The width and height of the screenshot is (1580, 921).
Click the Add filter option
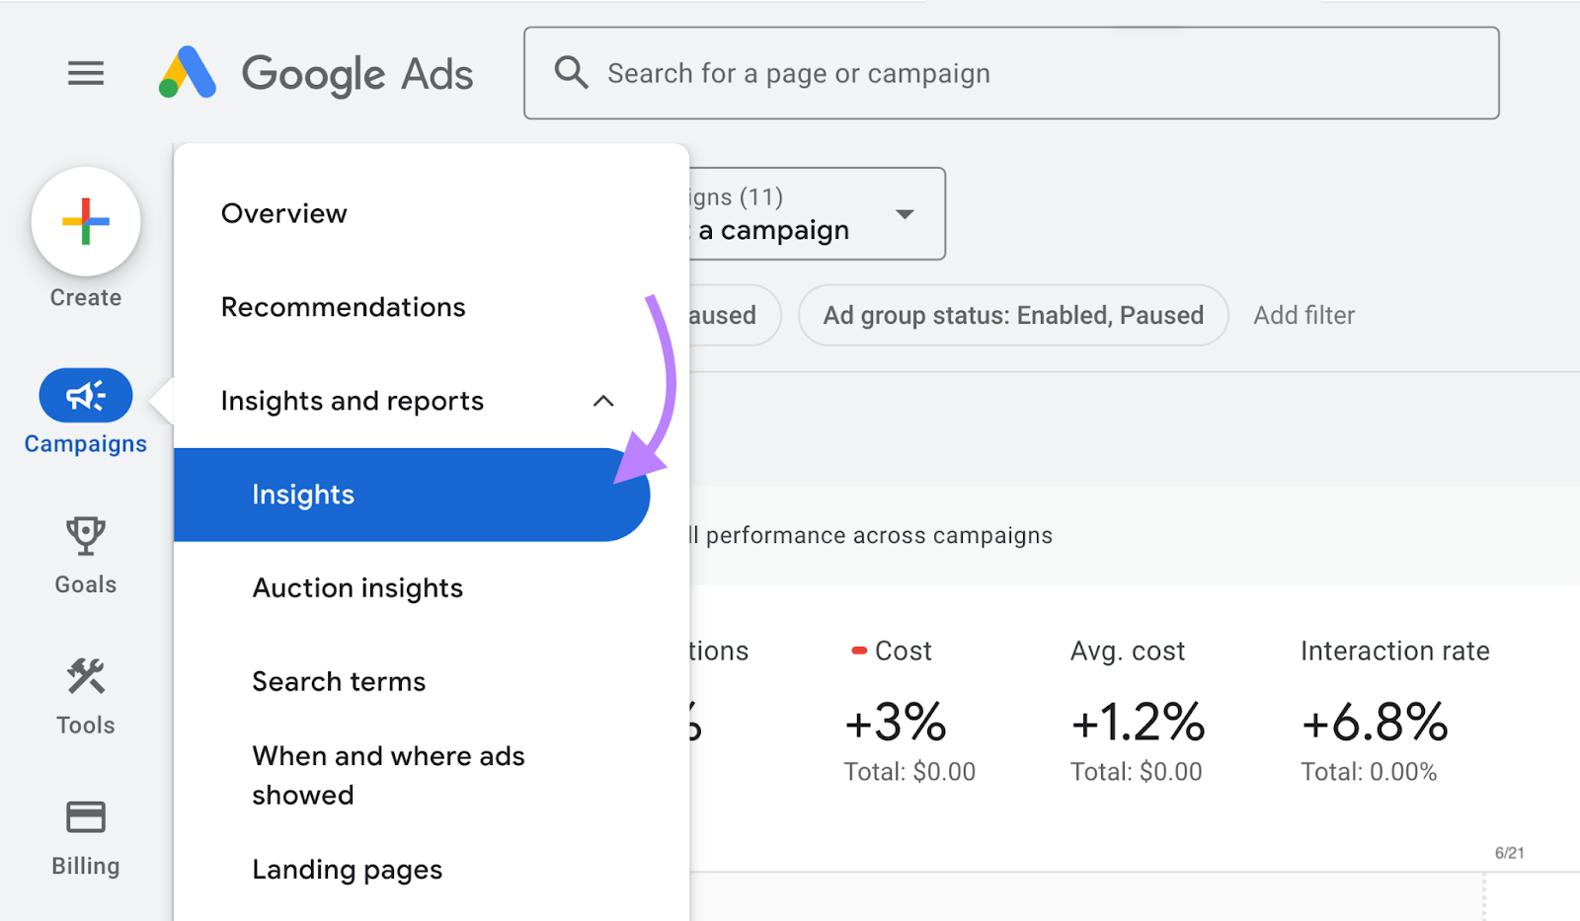pos(1303,315)
